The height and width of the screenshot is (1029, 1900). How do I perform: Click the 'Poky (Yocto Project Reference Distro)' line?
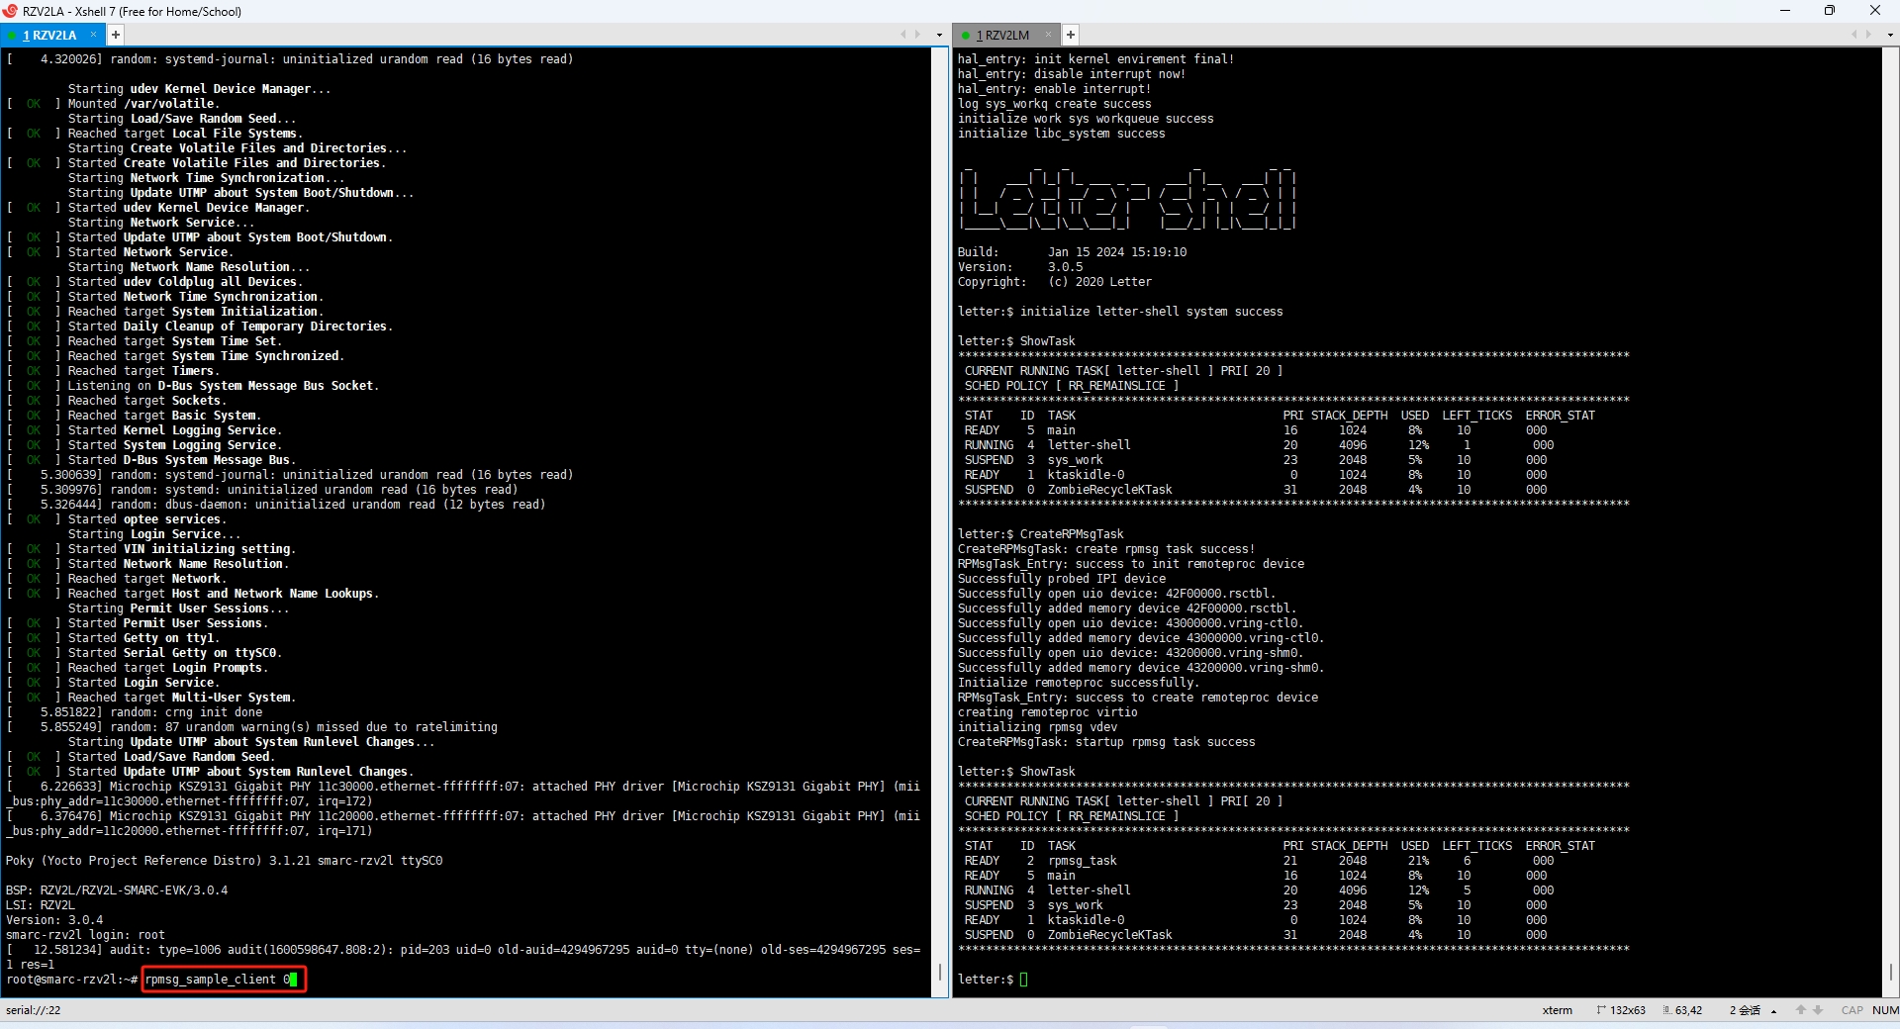pos(224,861)
